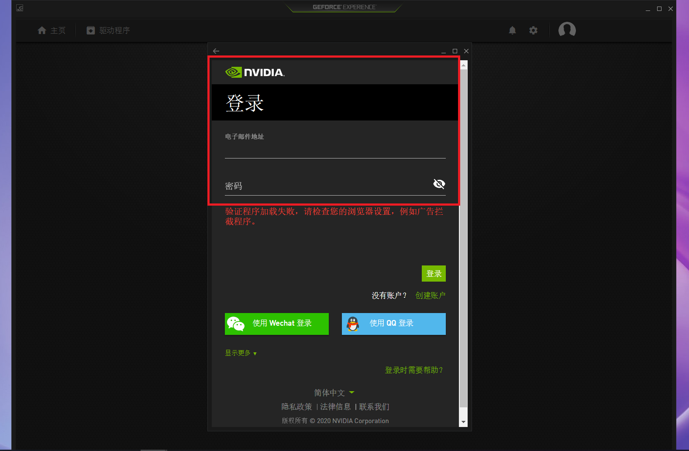Click the top-left GeForce window icon

click(x=20, y=8)
